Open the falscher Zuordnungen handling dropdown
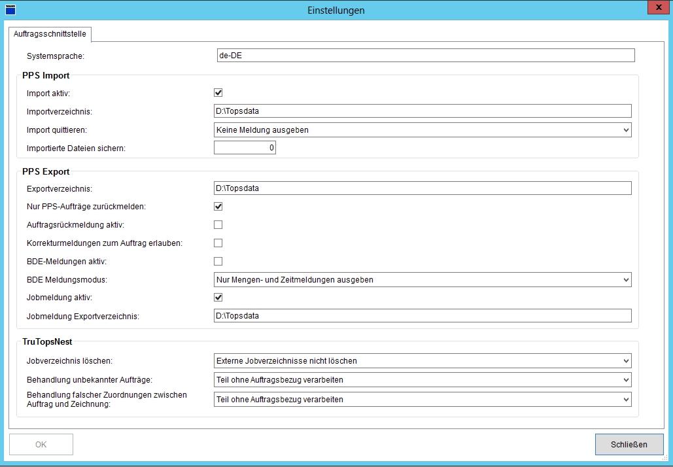This screenshot has height=467, width=673. [x=423, y=399]
